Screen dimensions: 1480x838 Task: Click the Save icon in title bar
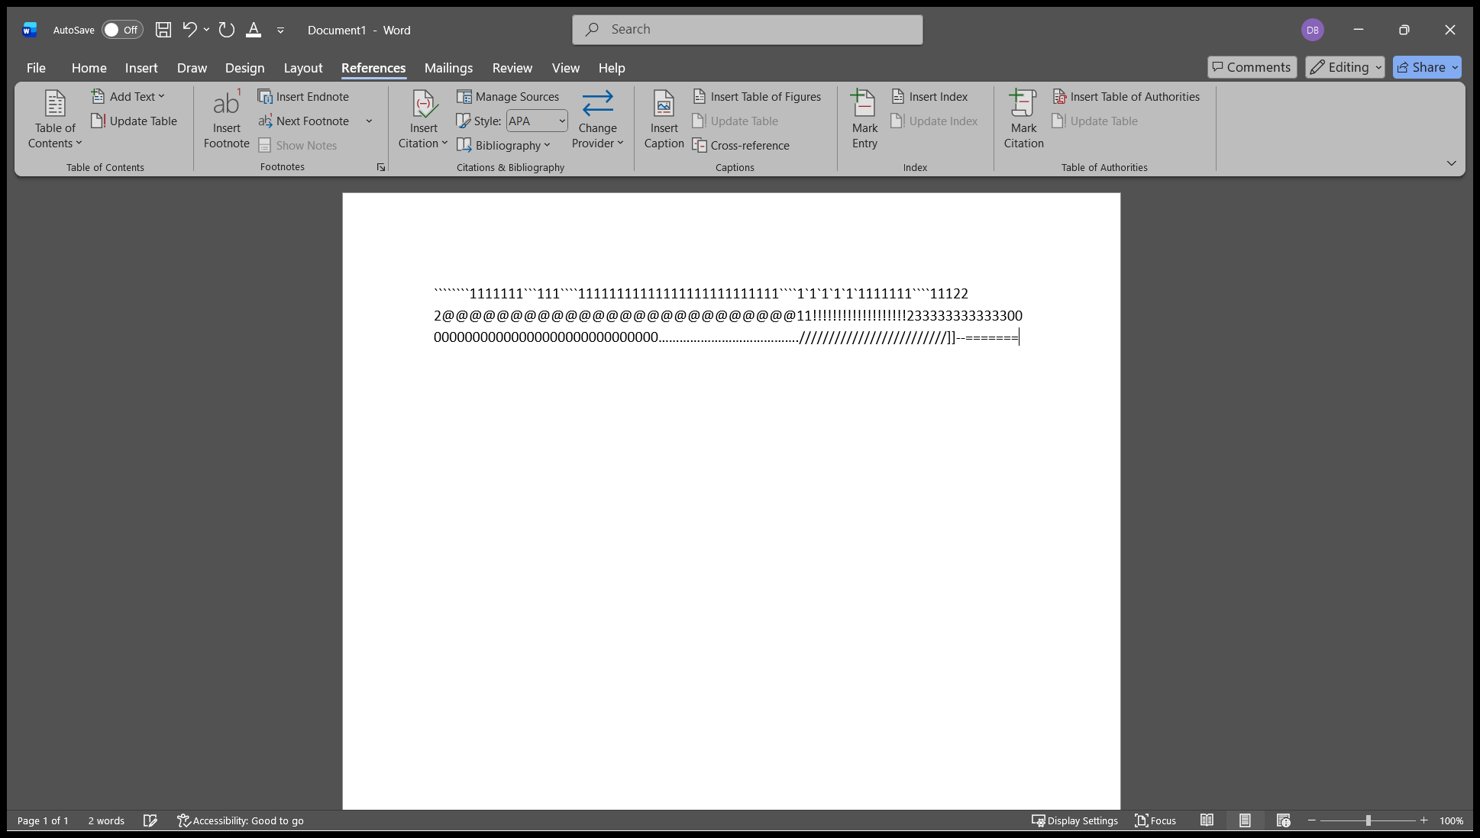tap(163, 30)
